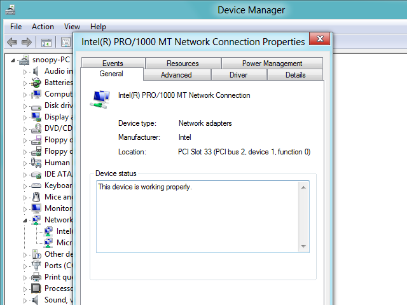Viewport: 407px width, 305px height.
Task: Expand the Display adapters category
Action: (x=25, y=117)
